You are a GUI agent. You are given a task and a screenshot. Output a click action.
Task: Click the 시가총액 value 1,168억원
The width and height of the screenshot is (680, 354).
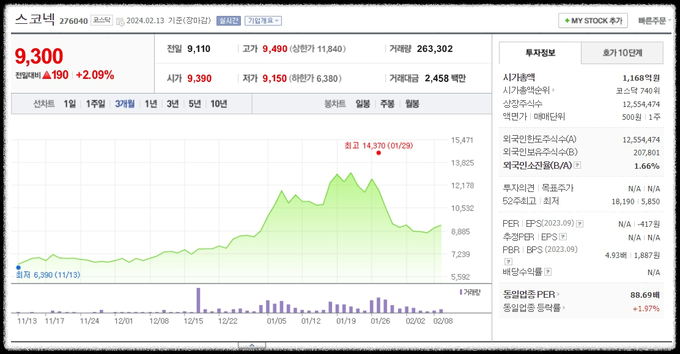[641, 78]
